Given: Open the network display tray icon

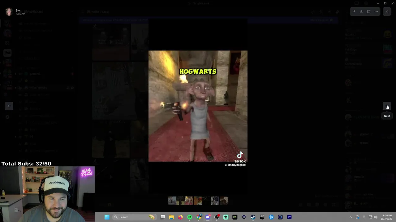Looking at the screenshot, I should pyautogui.click(x=370, y=217).
